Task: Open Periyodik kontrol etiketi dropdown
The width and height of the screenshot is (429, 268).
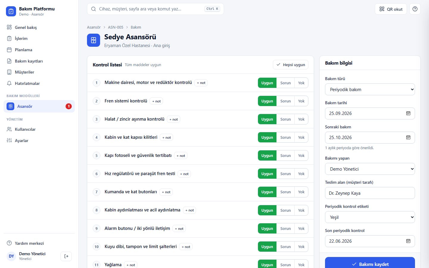Action: click(x=370, y=217)
